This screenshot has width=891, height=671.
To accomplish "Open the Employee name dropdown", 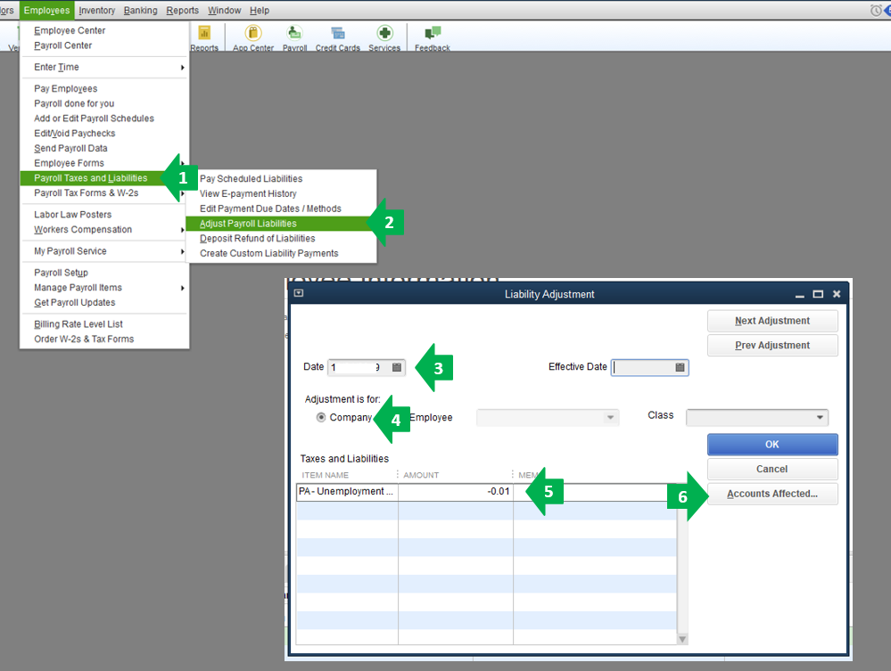I will [x=610, y=418].
